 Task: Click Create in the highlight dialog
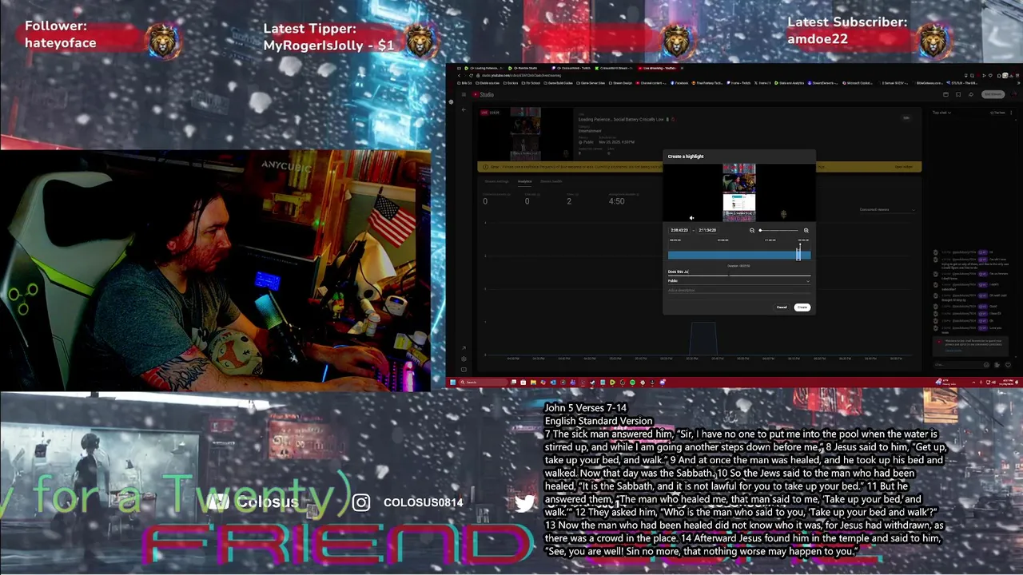tap(802, 307)
